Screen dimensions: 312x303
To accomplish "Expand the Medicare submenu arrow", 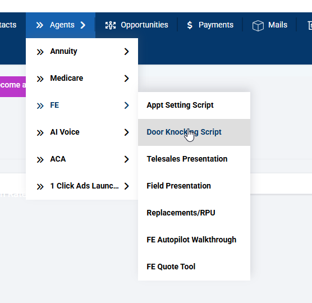I will (x=126, y=79).
